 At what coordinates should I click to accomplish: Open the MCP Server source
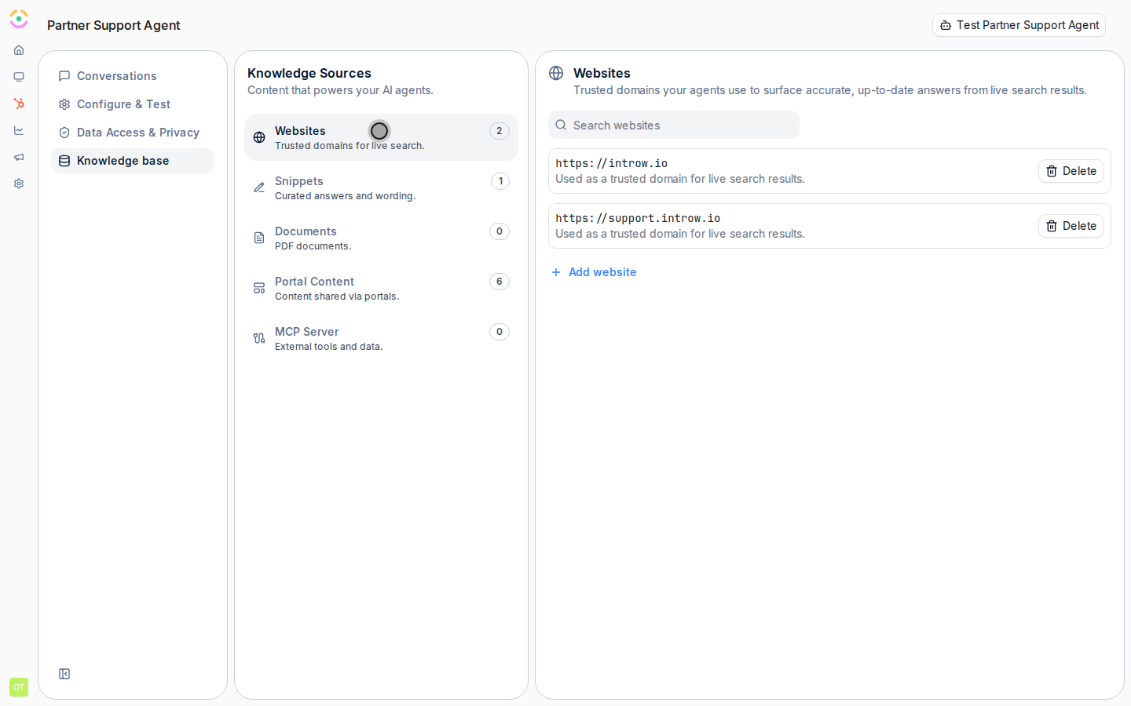(x=381, y=338)
